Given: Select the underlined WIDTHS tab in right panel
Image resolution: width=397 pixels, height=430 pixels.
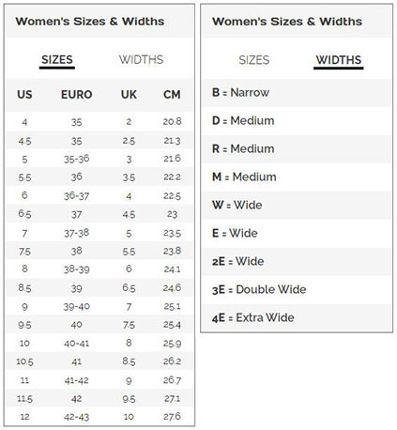Looking at the screenshot, I should [339, 60].
